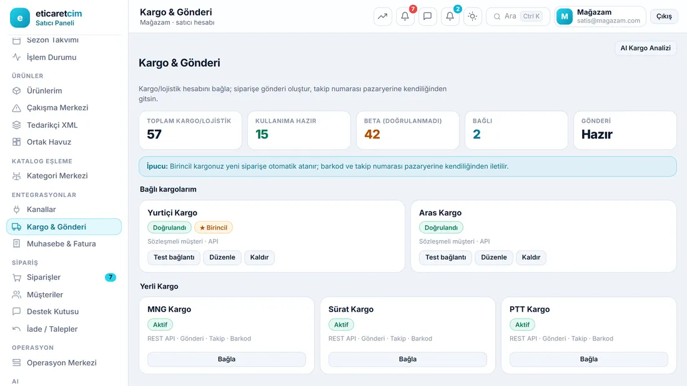Screen dimensions: 687x386
Task: Click Aktif badge on PTT Kargo
Action: tap(522, 325)
